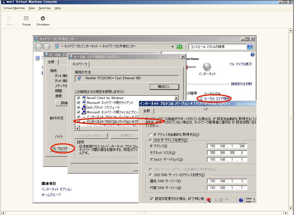Select 次の IP アドレスを使う radio

[150, 140]
